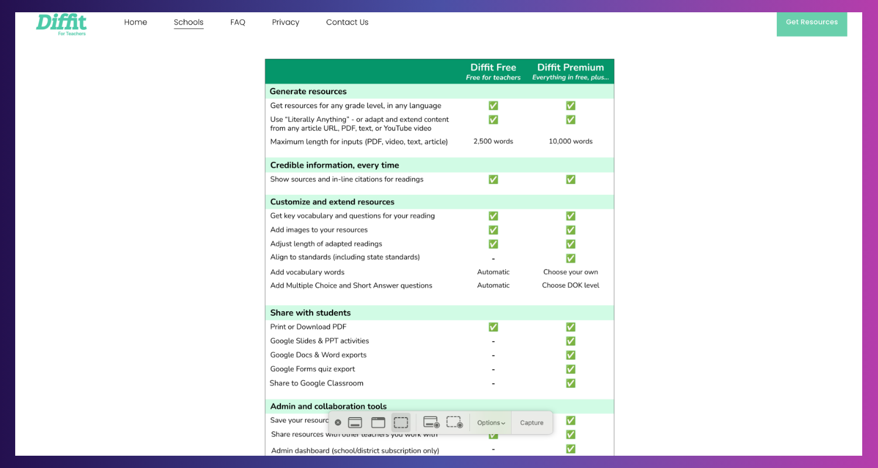Click the Choose DOK level cell
This screenshot has height=468, width=878.
(571, 285)
